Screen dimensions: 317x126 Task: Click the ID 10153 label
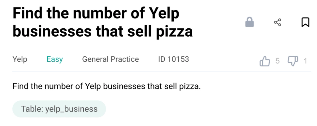tap(173, 59)
